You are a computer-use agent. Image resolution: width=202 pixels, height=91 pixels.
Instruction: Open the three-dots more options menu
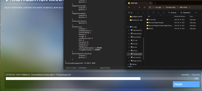(196, 13)
